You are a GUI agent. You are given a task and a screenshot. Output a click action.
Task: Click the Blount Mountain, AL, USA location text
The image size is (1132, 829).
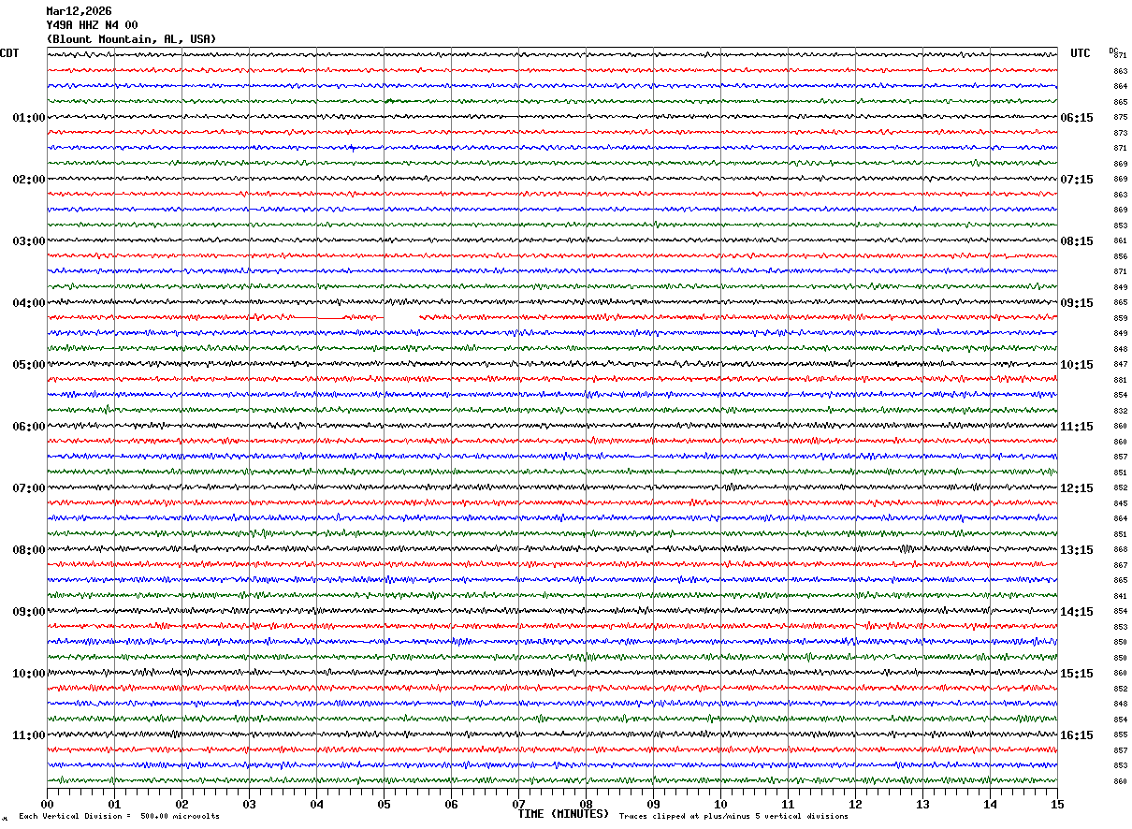(131, 39)
